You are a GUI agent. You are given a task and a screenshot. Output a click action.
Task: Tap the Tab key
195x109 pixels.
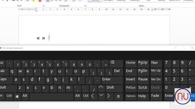pos(4,72)
